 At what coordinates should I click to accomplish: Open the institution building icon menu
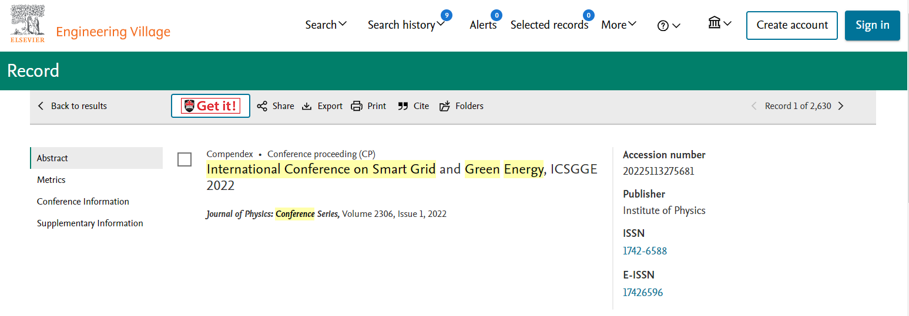pyautogui.click(x=720, y=23)
